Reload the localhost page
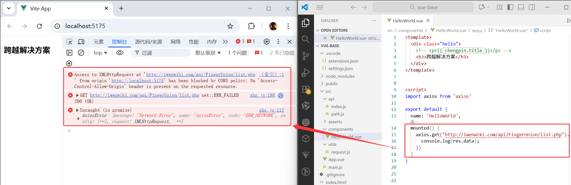Image resolution: width=571 pixels, height=185 pixels. (x=39, y=26)
